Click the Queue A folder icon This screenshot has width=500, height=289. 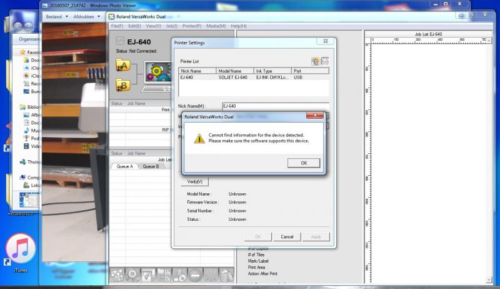pos(123,65)
